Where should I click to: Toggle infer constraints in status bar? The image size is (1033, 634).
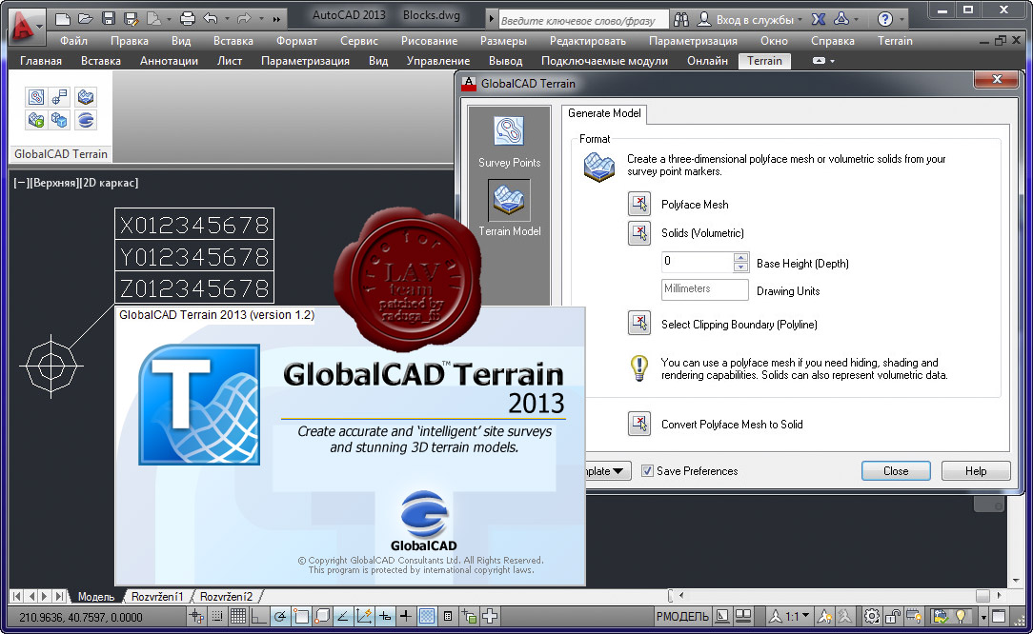click(196, 616)
